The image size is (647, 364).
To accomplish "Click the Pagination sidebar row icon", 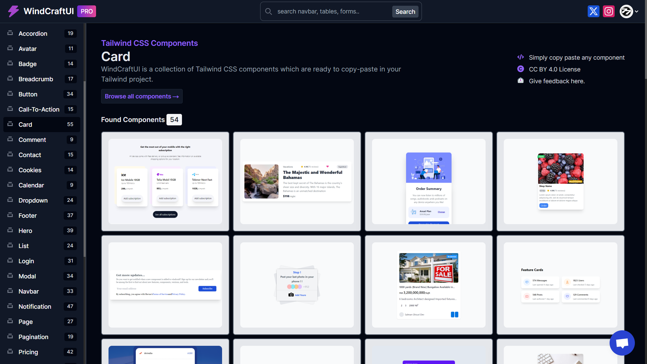I will click(x=10, y=336).
